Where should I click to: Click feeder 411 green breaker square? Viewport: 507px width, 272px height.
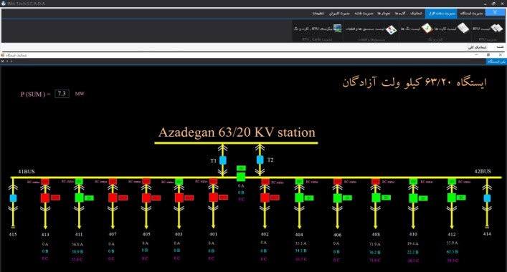click(79, 198)
